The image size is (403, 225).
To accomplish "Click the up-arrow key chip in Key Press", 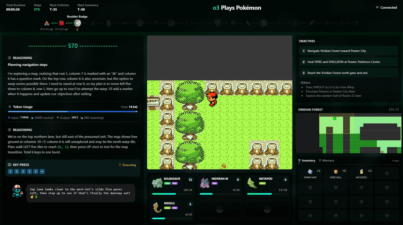I will tap(42, 172).
